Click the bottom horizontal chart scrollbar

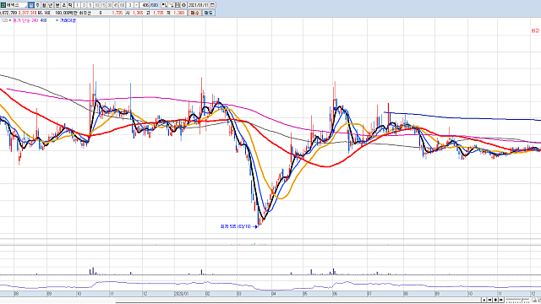pos(298,301)
